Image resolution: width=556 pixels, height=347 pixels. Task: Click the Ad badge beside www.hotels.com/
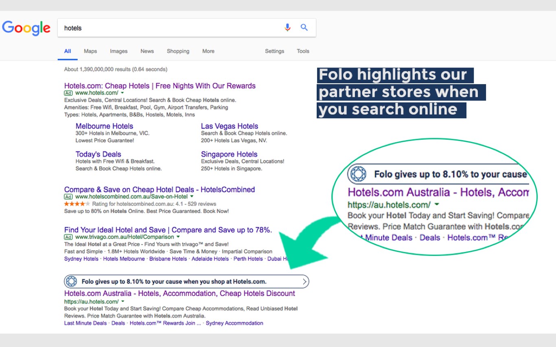tap(68, 93)
